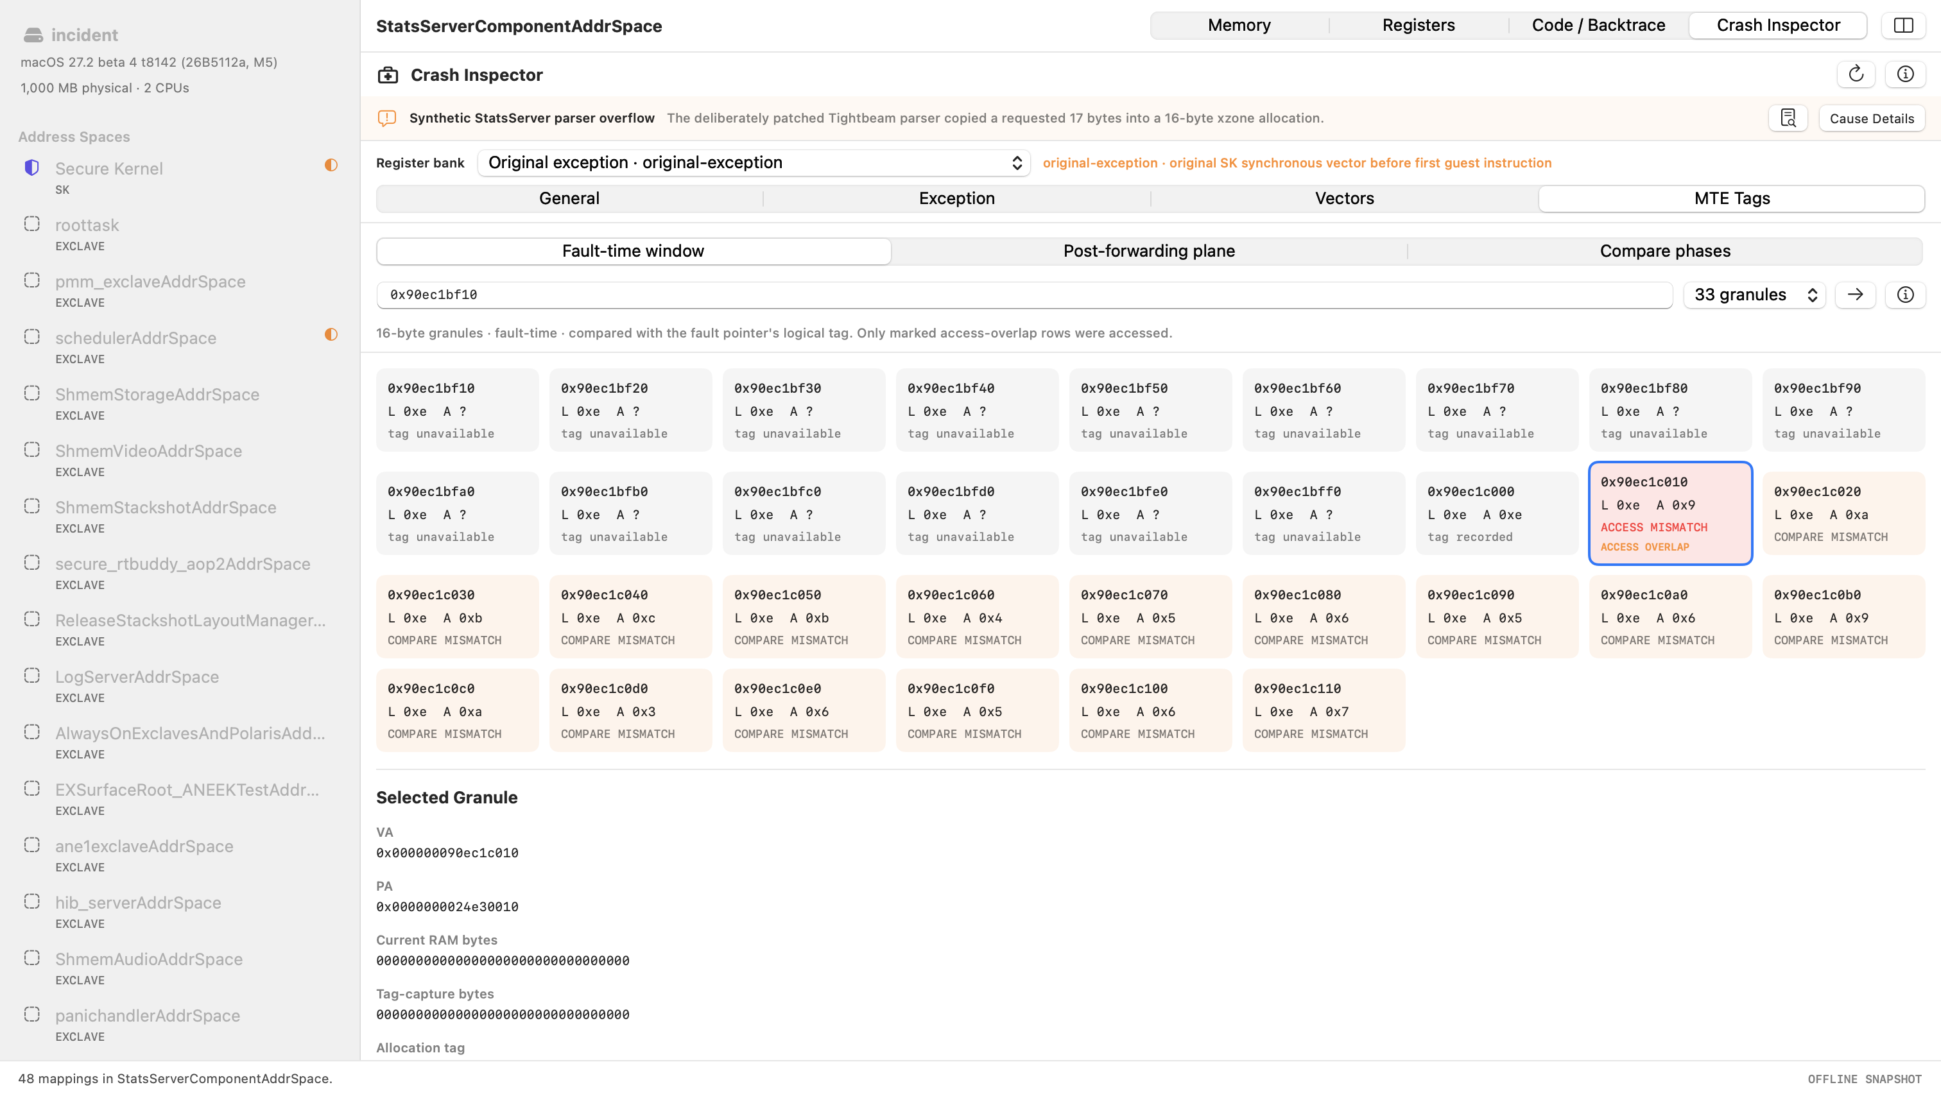Click the Crash Inspector medical kit icon

(387, 74)
